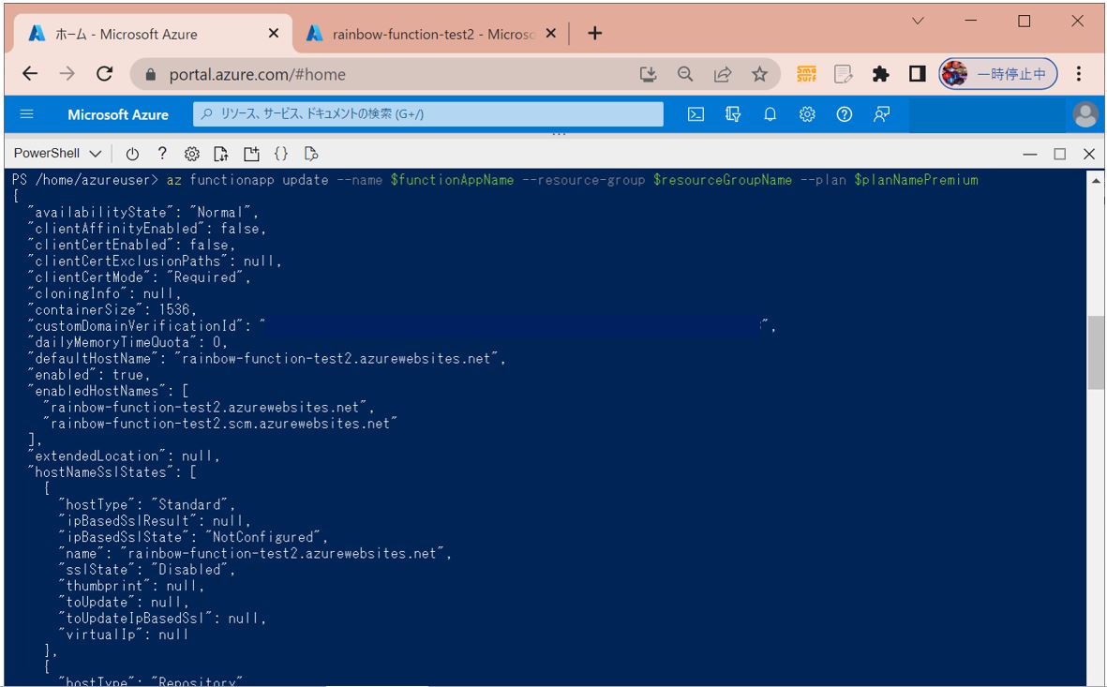Image resolution: width=1107 pixels, height=687 pixels.
Task: Open Azure notifications bell
Action: pos(770,114)
